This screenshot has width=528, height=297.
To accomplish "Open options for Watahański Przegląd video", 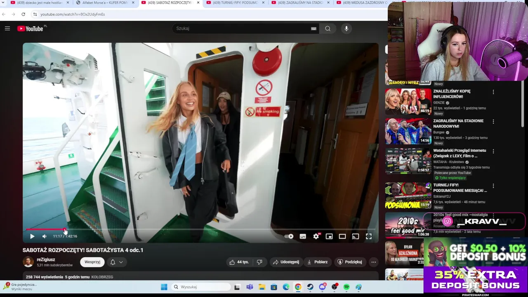I will tap(493, 151).
